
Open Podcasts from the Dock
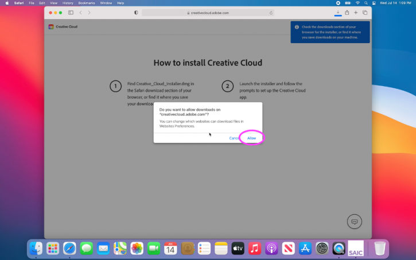click(271, 249)
